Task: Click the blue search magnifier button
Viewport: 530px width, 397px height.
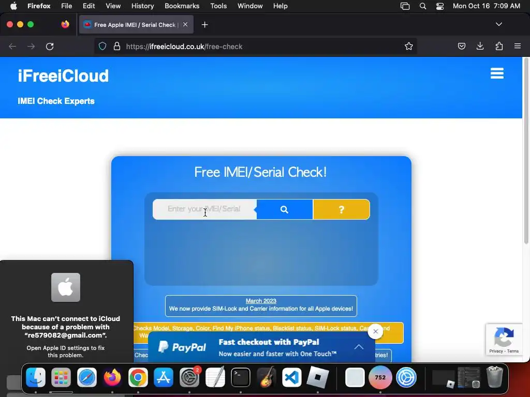Action: tap(285, 209)
